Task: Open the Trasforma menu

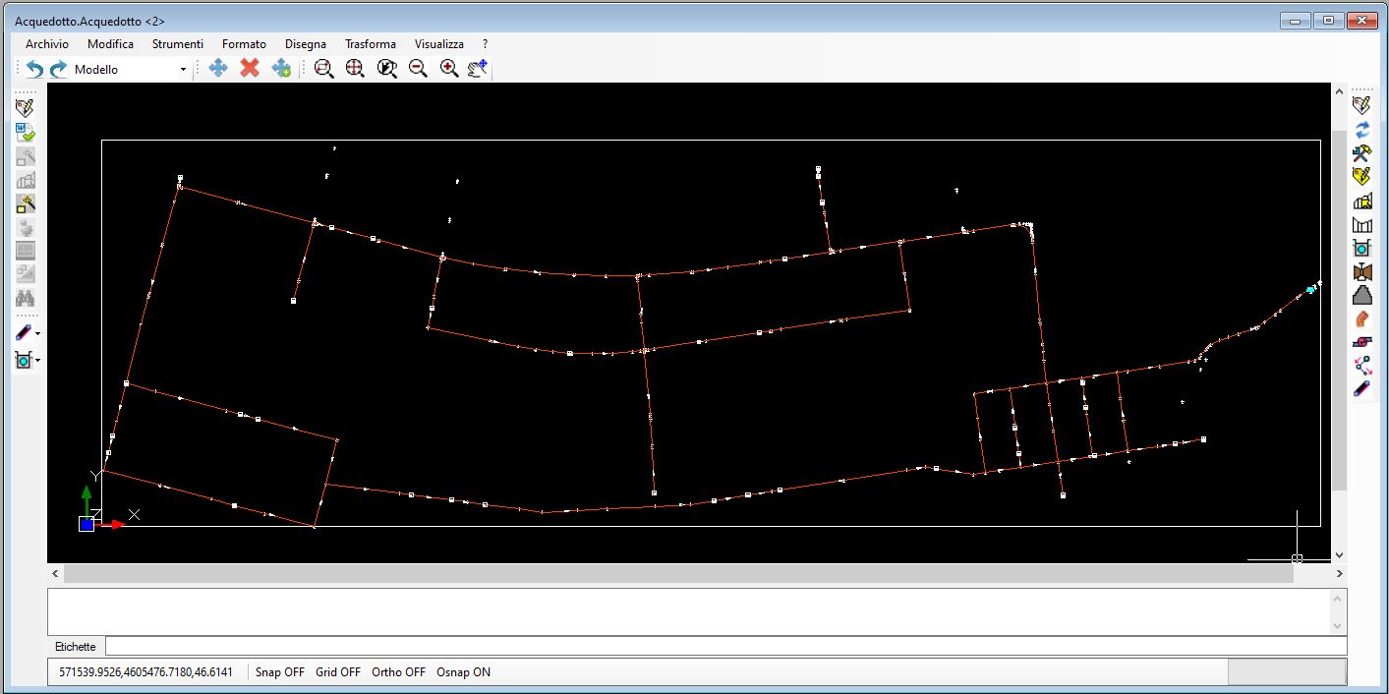Action: tap(371, 44)
